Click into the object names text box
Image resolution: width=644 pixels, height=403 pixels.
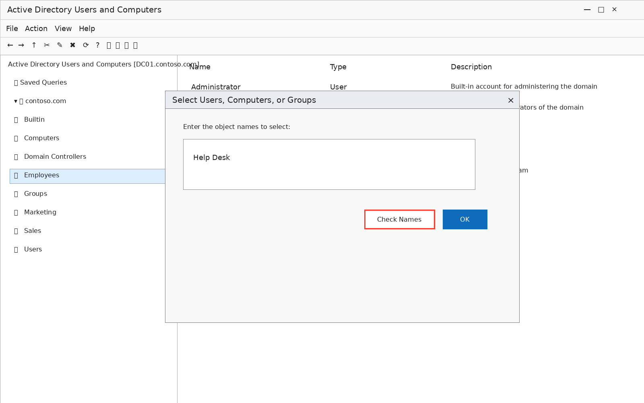pos(329,164)
